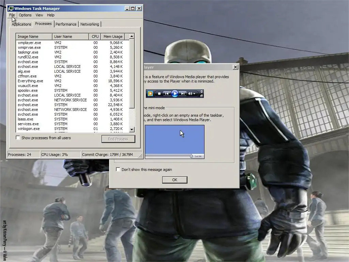Click the process list scroll up arrow
This screenshot has width=349, height=262.
click(132, 36)
